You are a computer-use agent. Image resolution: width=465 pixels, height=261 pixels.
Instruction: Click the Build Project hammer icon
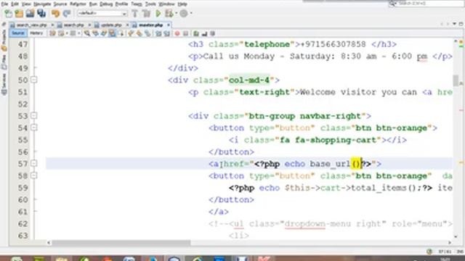135,13
